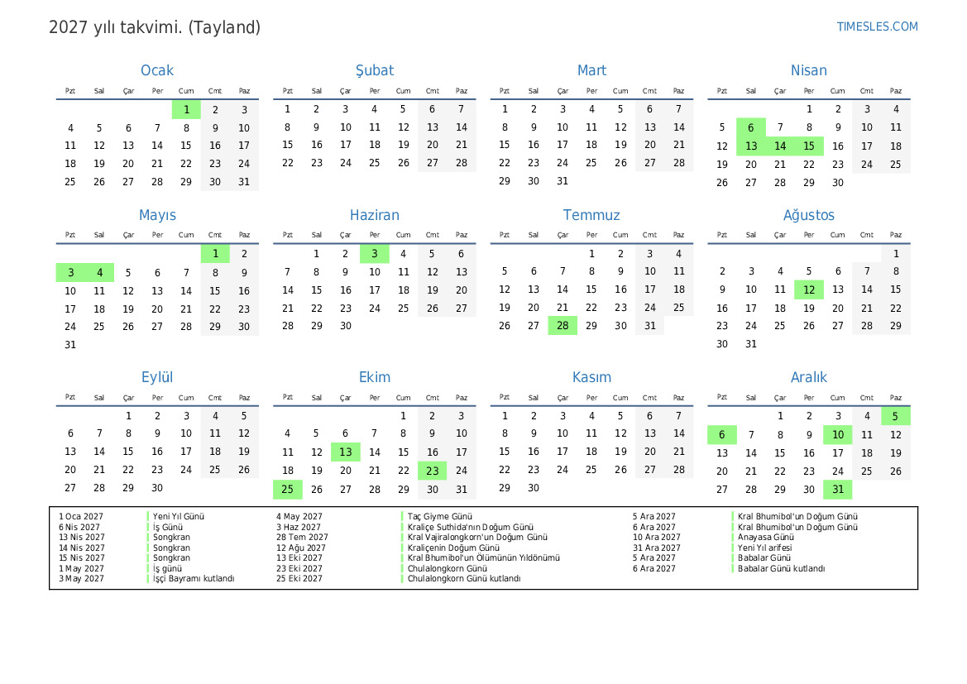Click the Eylül month heading
Viewport: 967px width, 684px height.
[x=157, y=377]
